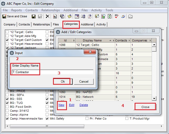Select the BG:: NAFED row in table
Image resolution: width=169 pixels, height=134 pixels.
coord(105,92)
